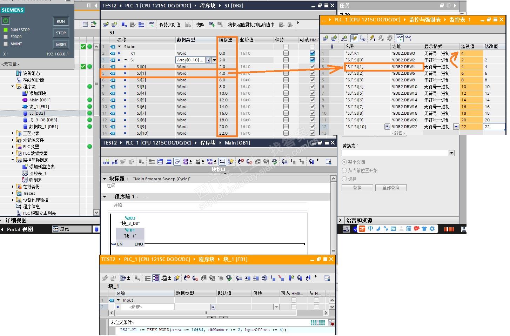Viewport: 510px width, 336px height.
Task: Click the insert comment line icon in 监控表_1
Action: [x=344, y=38]
